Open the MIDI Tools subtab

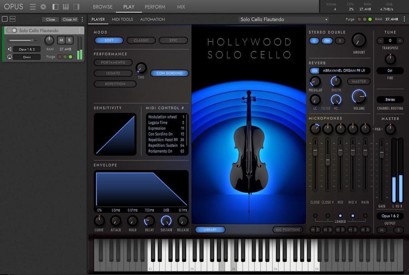point(122,19)
